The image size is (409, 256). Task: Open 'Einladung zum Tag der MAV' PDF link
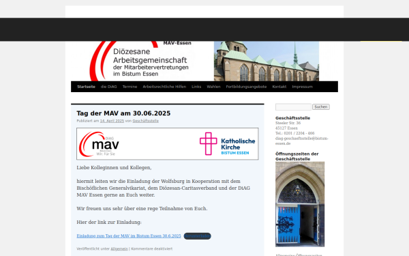129,236
